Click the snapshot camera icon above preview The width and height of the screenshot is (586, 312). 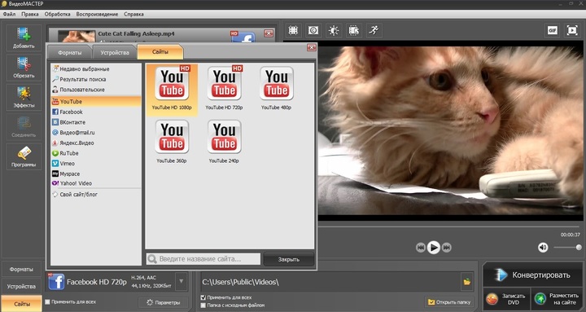[x=313, y=30]
